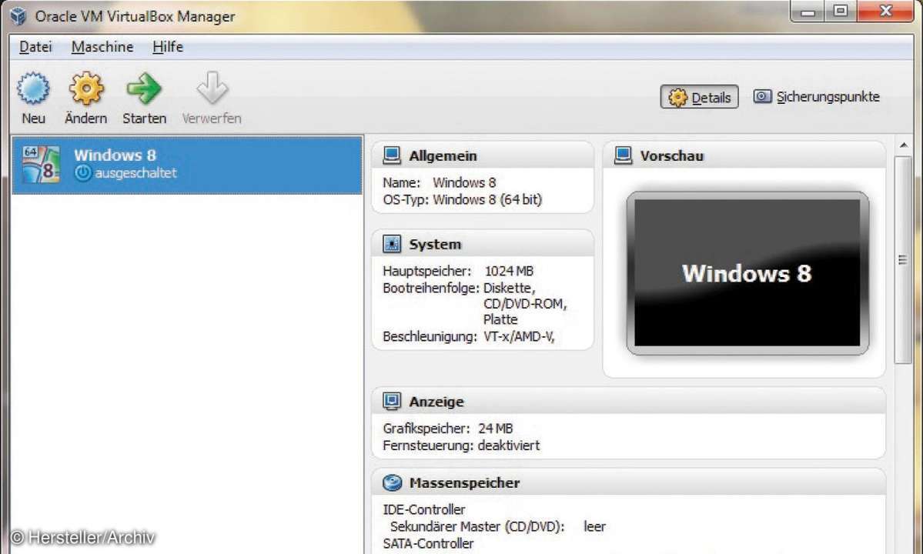Click the 'Bootreihenfolge: Diskette,' line
Image resolution: width=923 pixels, height=554 pixels.
[x=459, y=289]
